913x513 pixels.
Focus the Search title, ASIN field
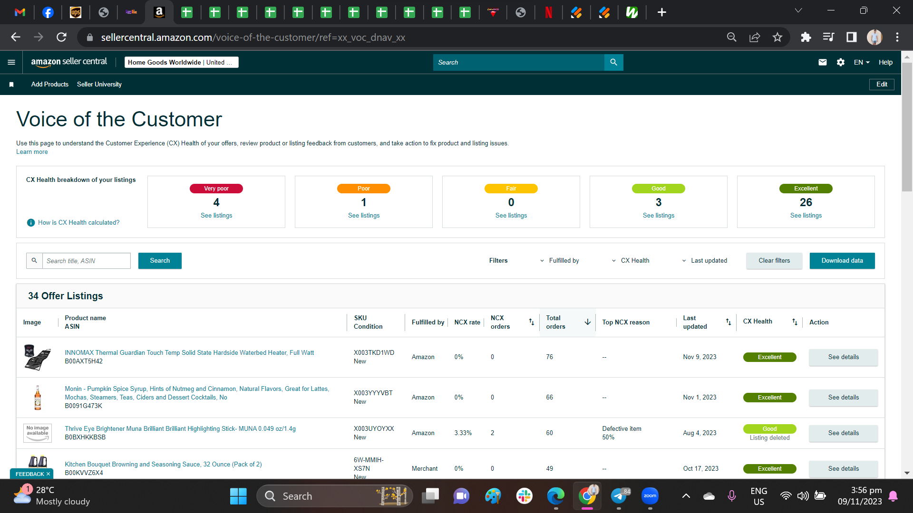click(x=86, y=261)
